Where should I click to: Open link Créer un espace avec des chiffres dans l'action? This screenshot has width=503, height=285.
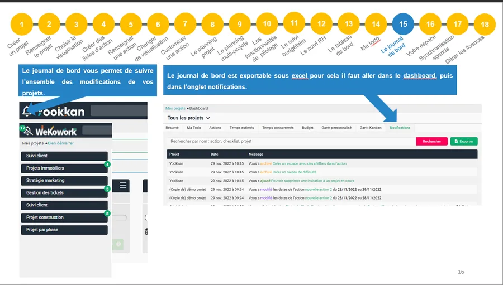[x=310, y=163]
